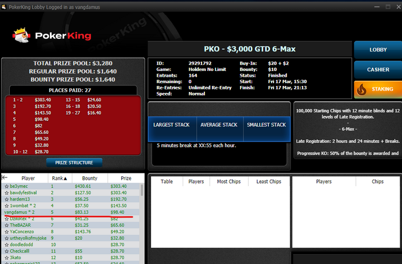Click the $143.76 bounty value
This screenshot has width=402, height=264.
coord(83,232)
